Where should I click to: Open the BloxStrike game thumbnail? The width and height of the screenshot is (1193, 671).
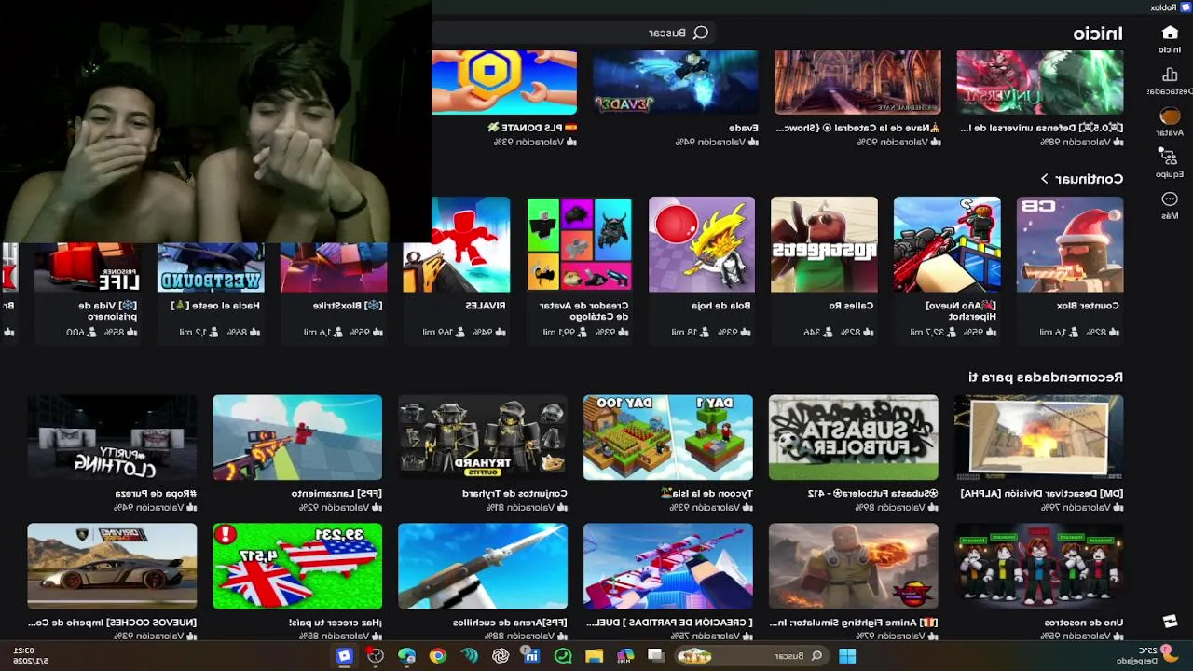point(334,267)
